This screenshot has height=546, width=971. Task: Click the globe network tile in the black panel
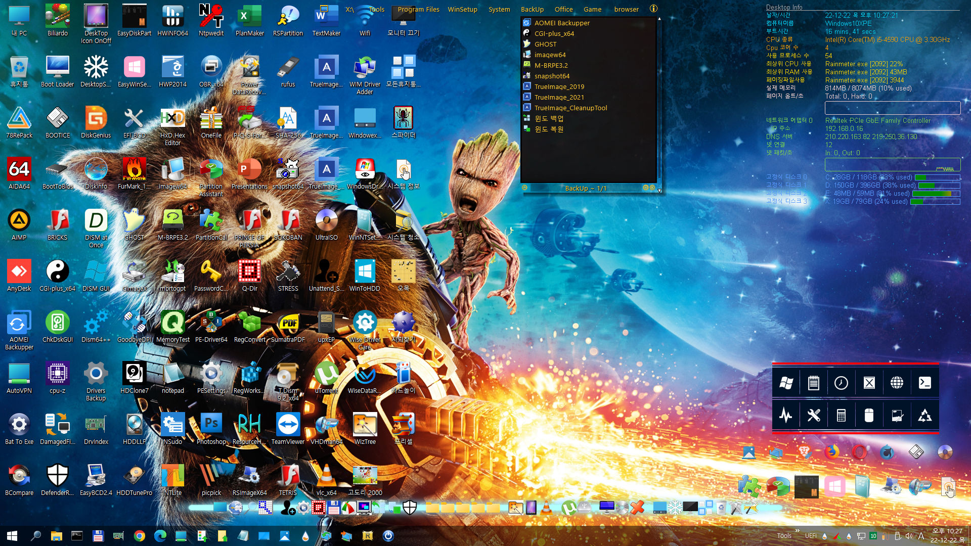click(x=897, y=383)
